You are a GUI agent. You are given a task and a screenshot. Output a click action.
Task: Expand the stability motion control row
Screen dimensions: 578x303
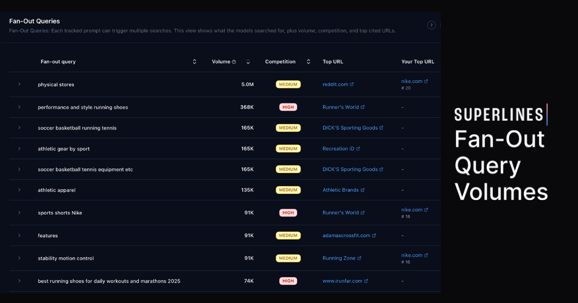coord(19,258)
